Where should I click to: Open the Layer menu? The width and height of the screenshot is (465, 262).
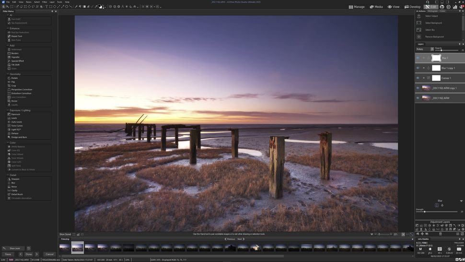point(52,2)
